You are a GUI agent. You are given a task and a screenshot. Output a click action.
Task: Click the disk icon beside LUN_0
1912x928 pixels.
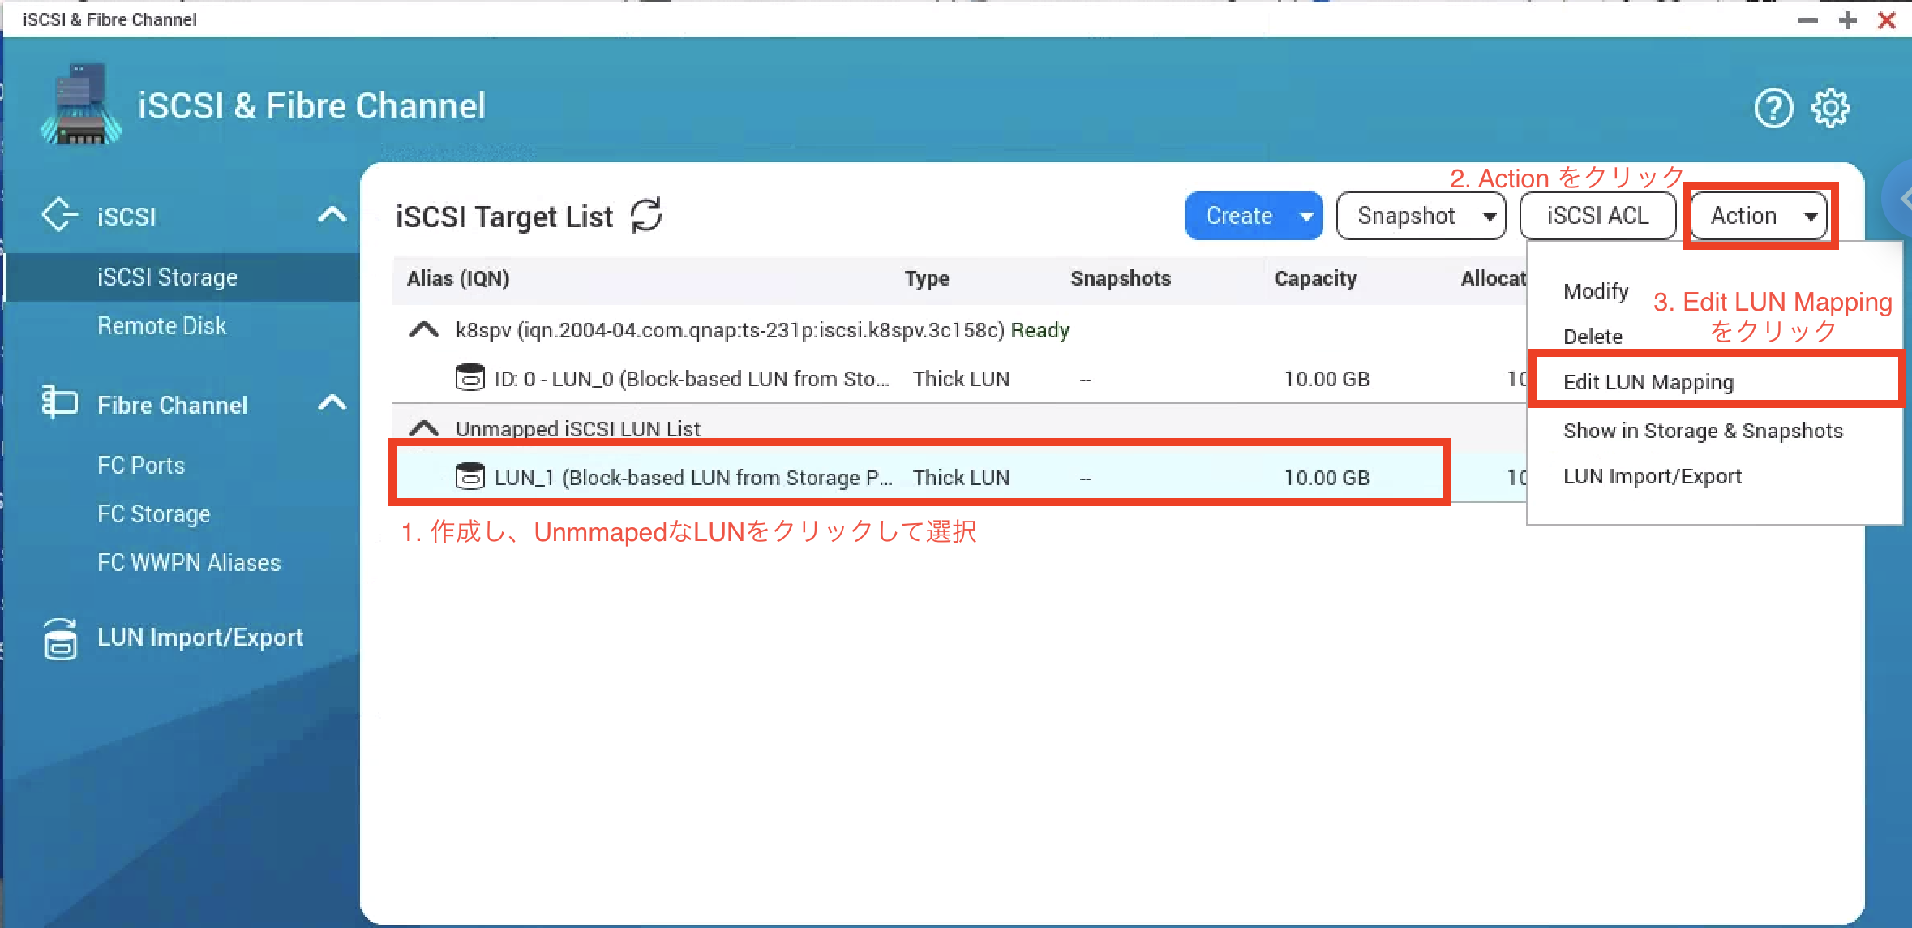(469, 378)
